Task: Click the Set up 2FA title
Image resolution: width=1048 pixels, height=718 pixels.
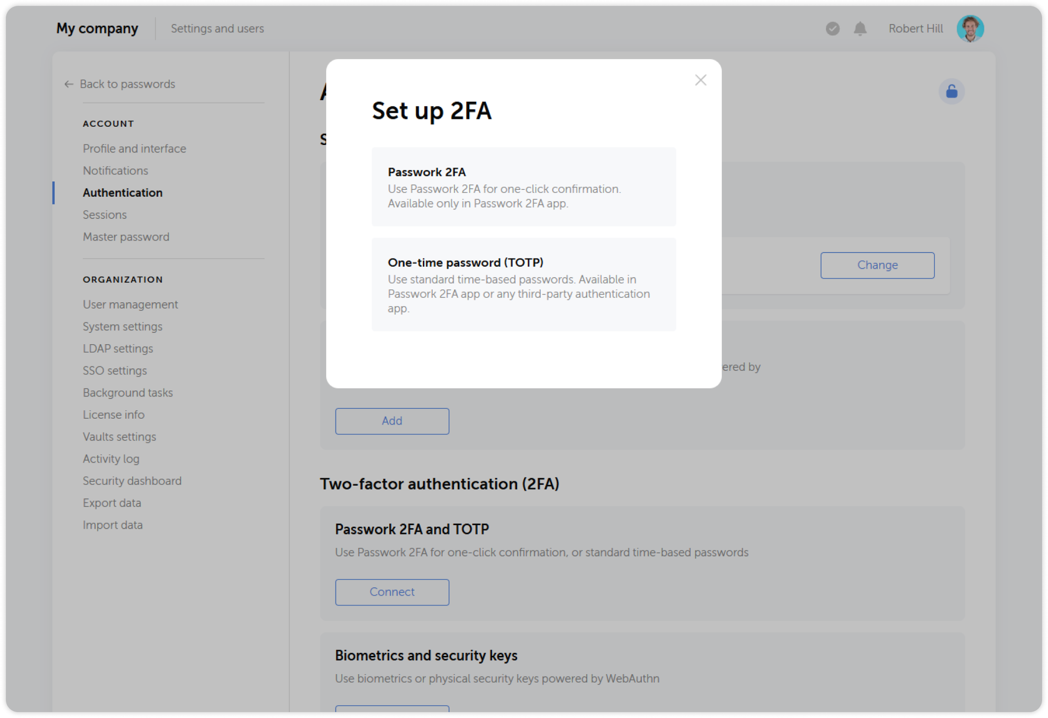Action: (431, 110)
